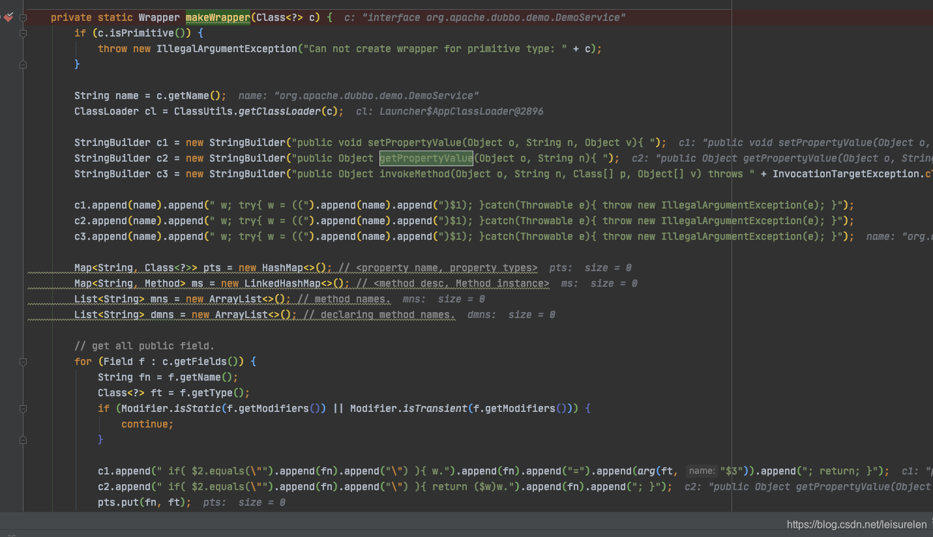Click the continue; statement
The image size is (933, 537).
[x=147, y=424]
